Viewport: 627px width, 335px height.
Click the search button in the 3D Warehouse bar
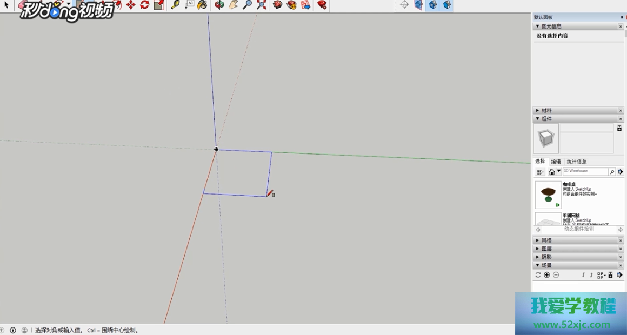pos(612,171)
